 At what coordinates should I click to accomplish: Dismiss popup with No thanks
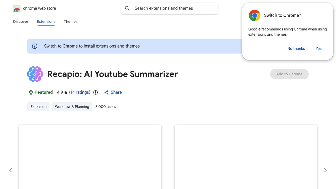click(296, 49)
